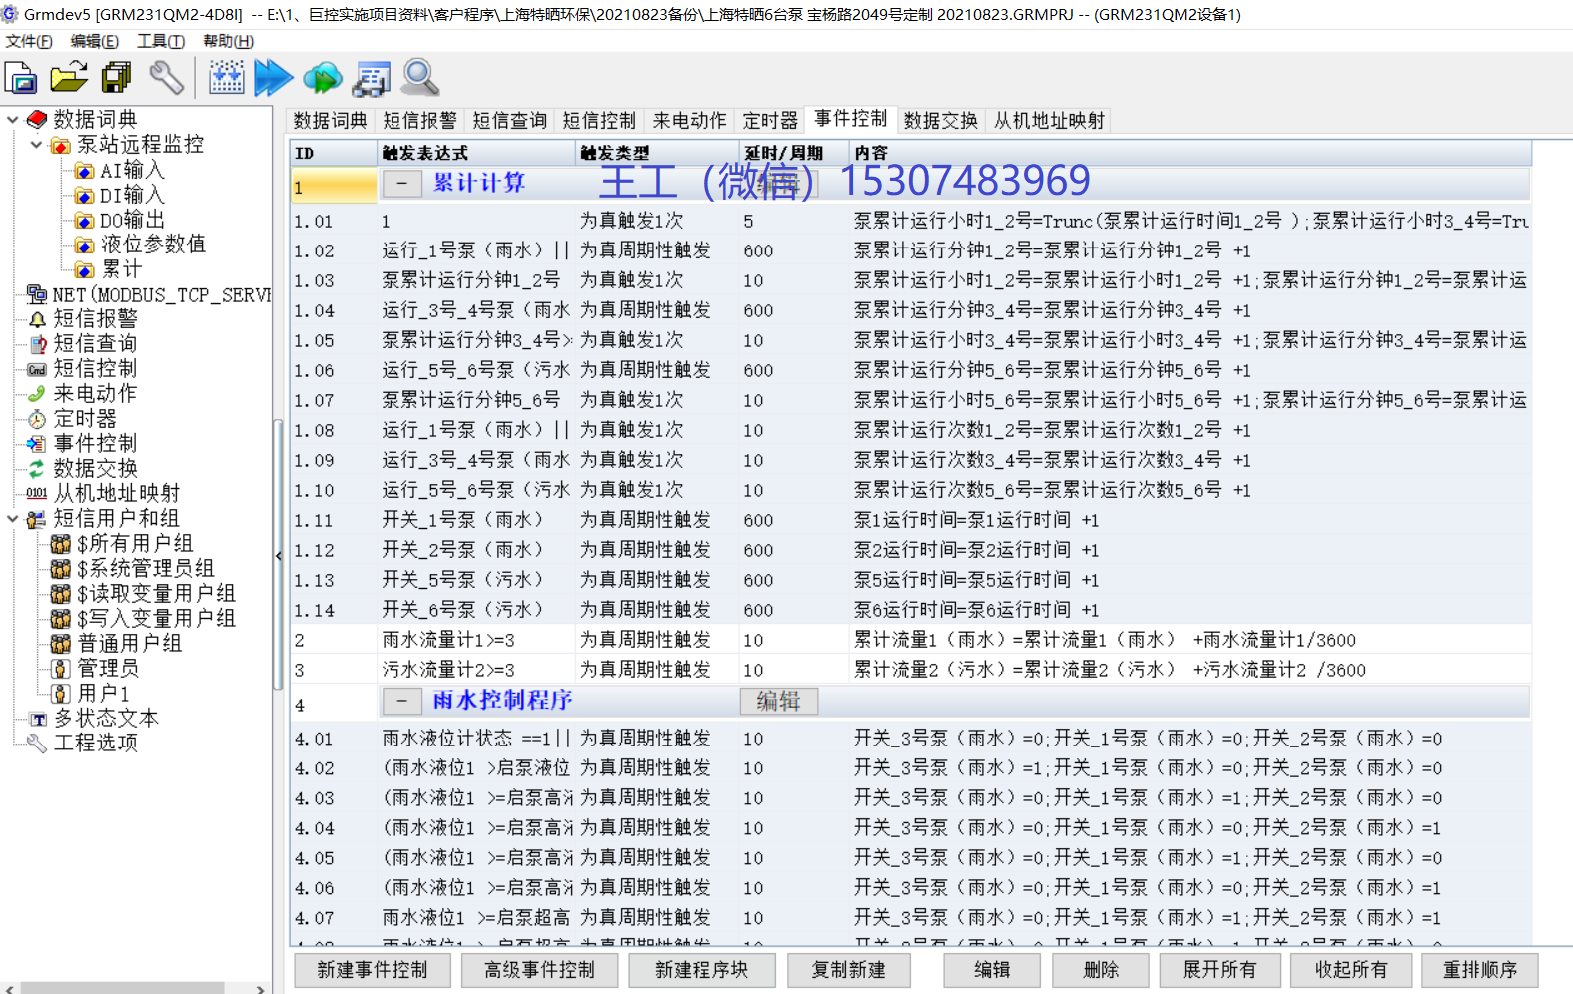Image resolution: width=1573 pixels, height=994 pixels.
Task: Open the 工具(T) menu
Action: [x=160, y=41]
